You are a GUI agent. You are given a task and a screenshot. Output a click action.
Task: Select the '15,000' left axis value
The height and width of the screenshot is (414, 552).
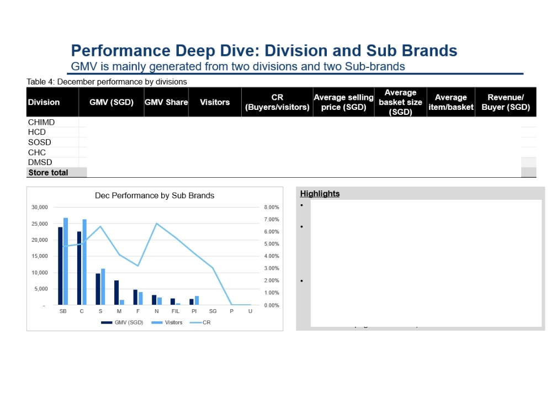pyautogui.click(x=39, y=256)
